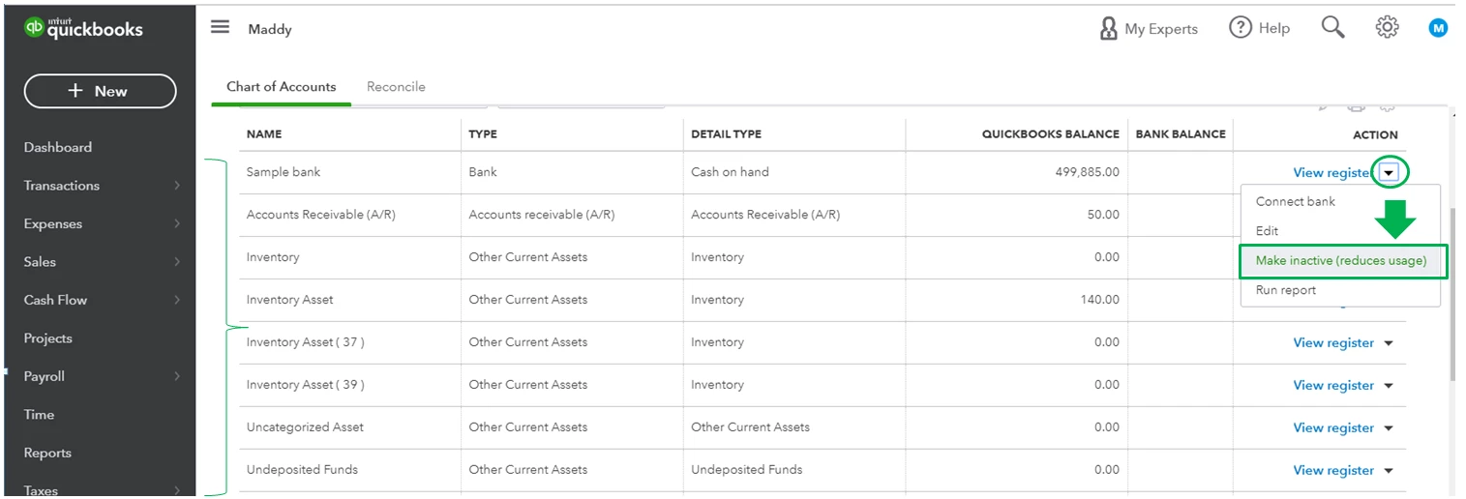Click the print icon above Action column
The width and height of the screenshot is (1466, 499).
(x=1357, y=105)
